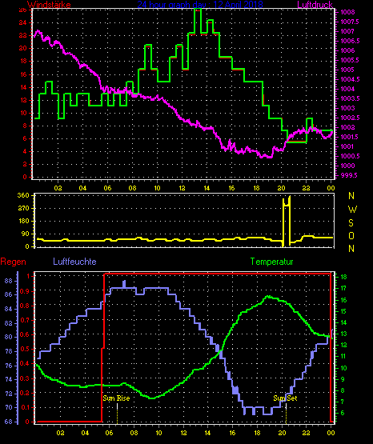Click the red '0.5' rain axis value

coord(24,349)
